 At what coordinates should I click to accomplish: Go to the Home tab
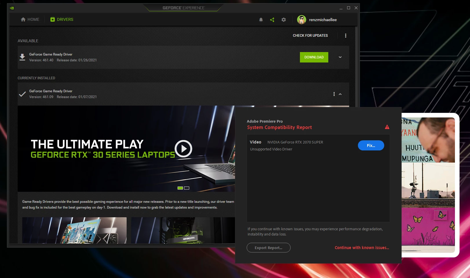[x=30, y=19]
